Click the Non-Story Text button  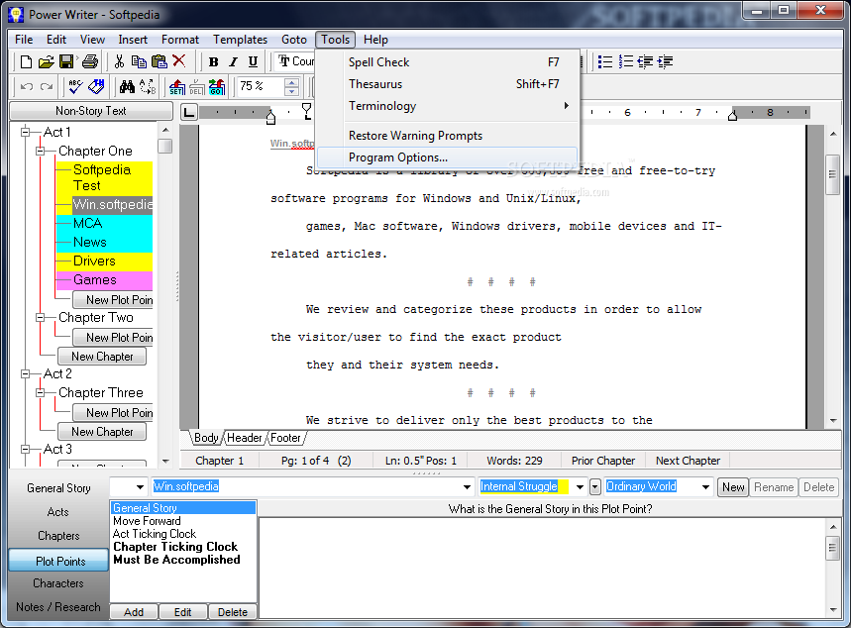(90, 111)
